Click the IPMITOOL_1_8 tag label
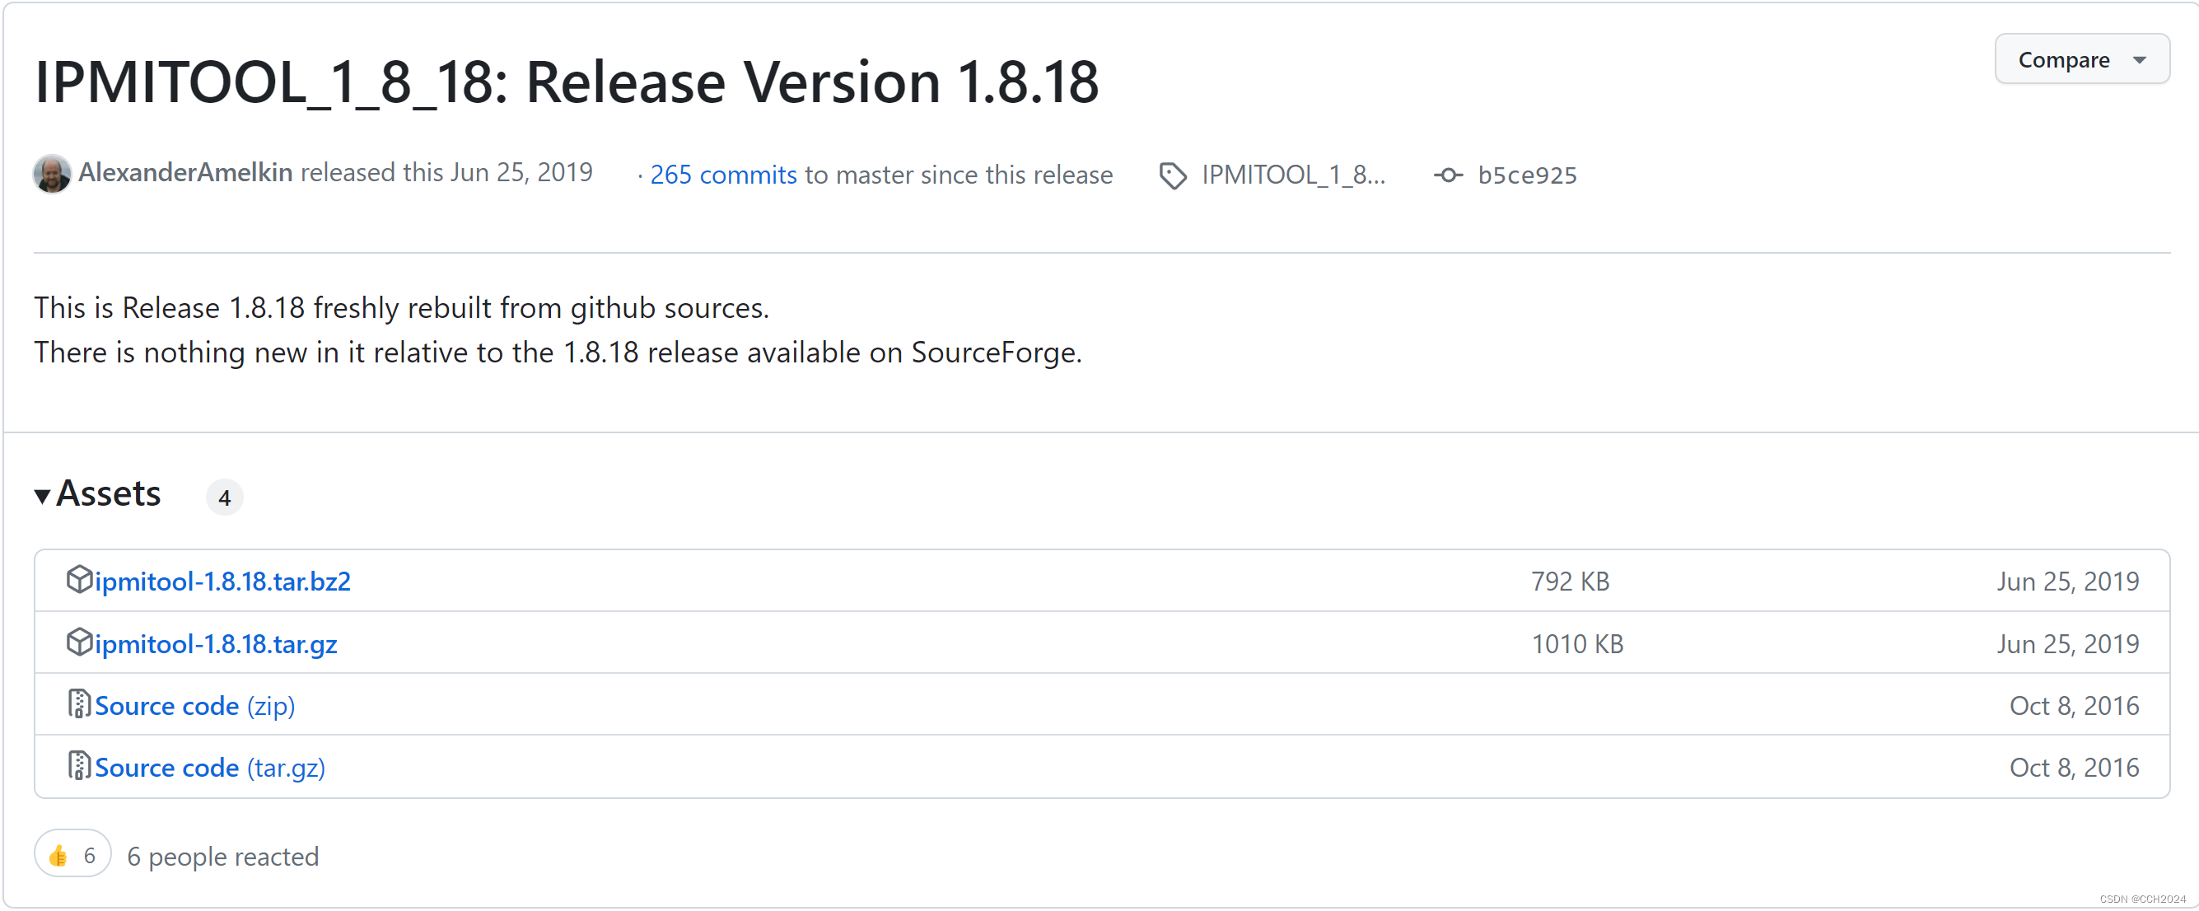This screenshot has height=911, width=2199. pyautogui.click(x=1293, y=174)
